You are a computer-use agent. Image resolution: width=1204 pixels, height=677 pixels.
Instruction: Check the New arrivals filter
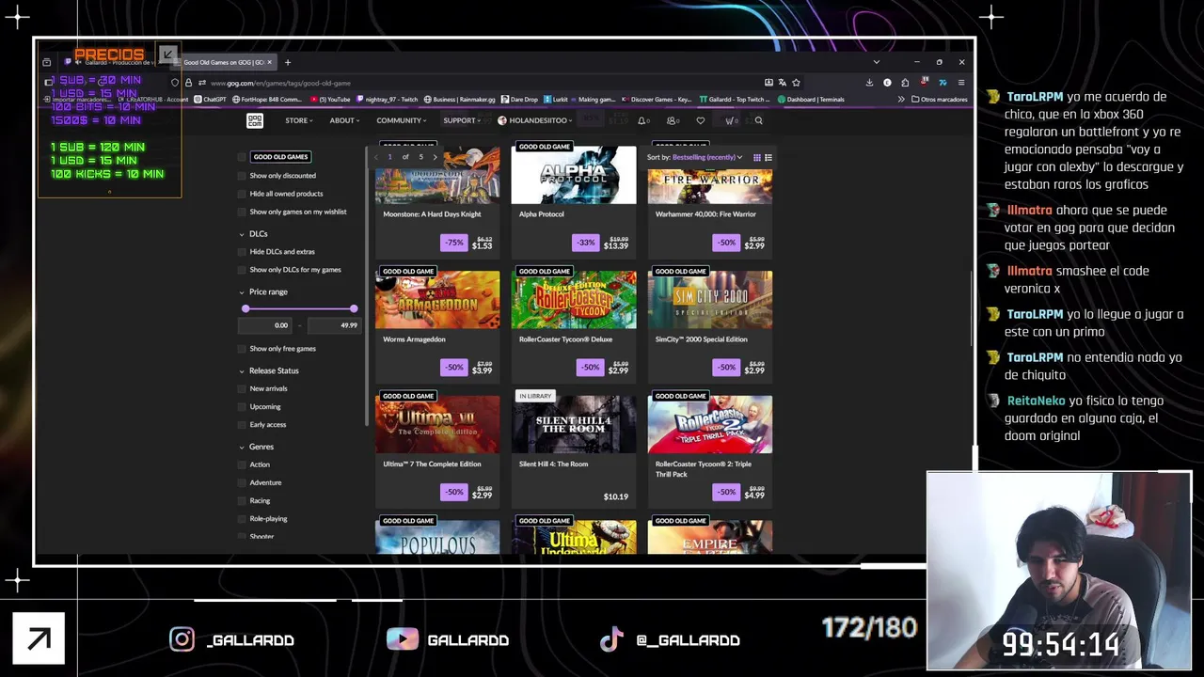pos(242,388)
